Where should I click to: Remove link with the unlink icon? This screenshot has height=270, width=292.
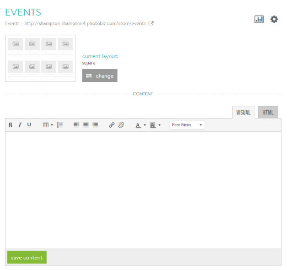pos(121,125)
